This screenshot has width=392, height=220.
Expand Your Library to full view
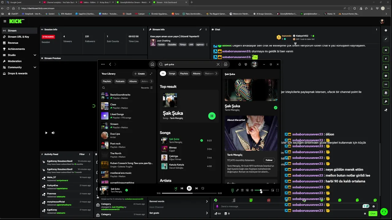coord(151,74)
